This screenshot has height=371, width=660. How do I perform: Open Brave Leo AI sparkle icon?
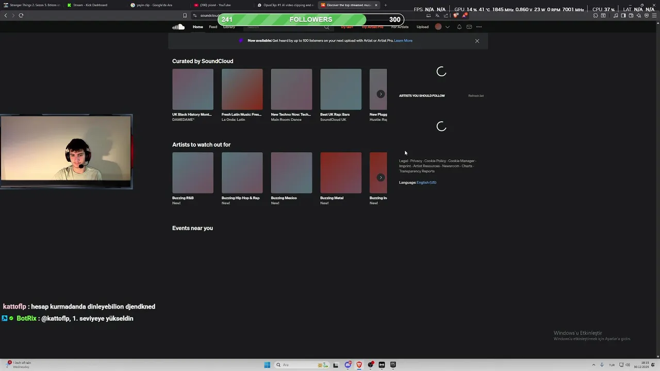click(638, 15)
